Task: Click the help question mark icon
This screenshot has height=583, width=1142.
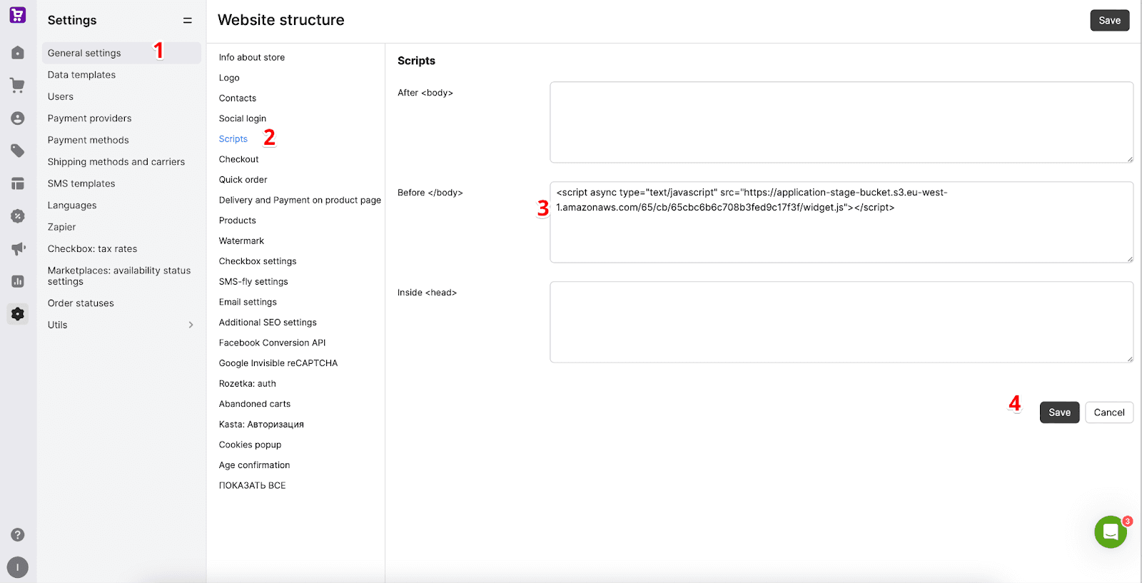Action: coord(18,535)
